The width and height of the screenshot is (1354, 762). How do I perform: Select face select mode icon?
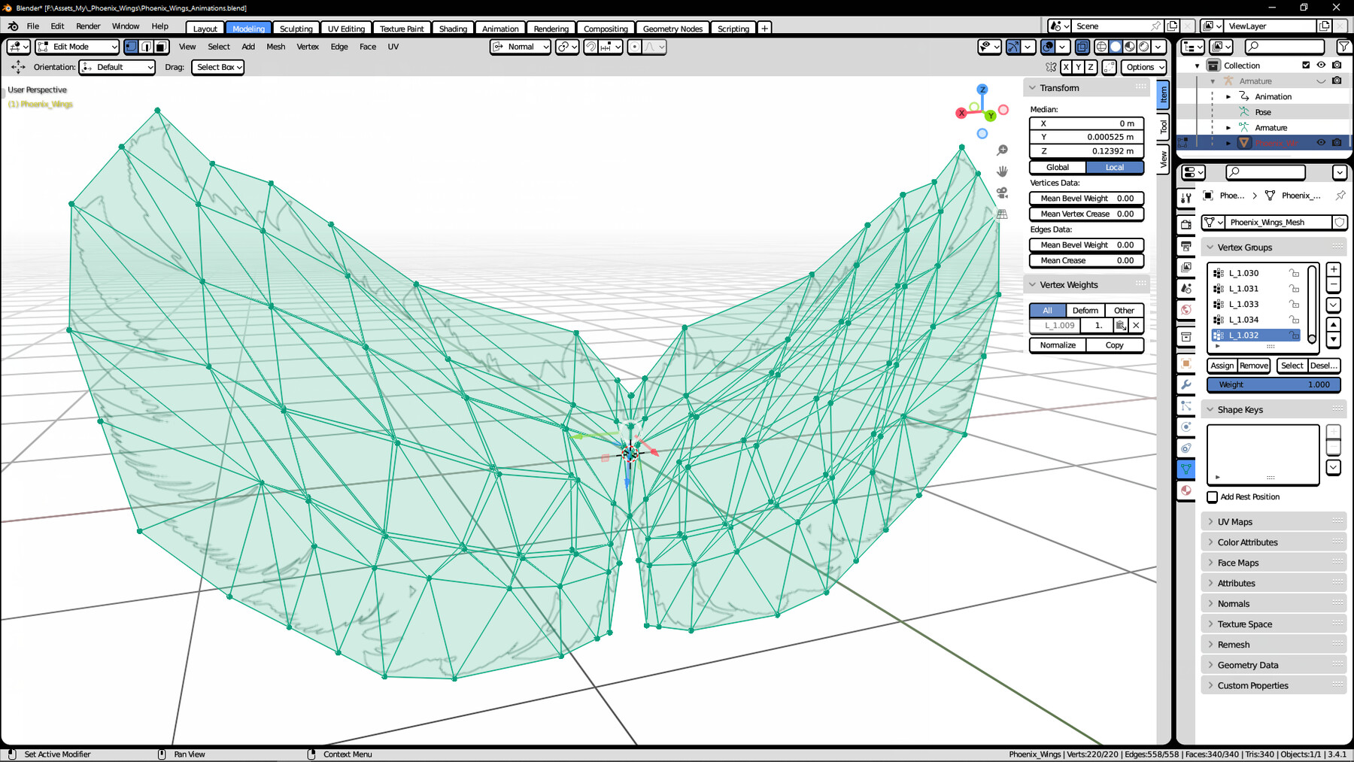tap(161, 47)
